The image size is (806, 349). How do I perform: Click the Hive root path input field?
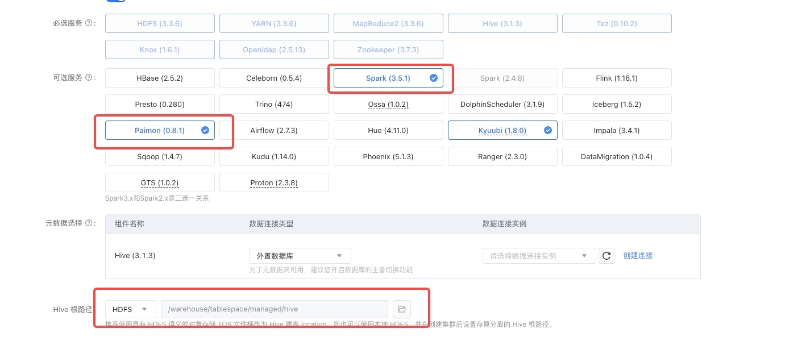[x=275, y=309]
